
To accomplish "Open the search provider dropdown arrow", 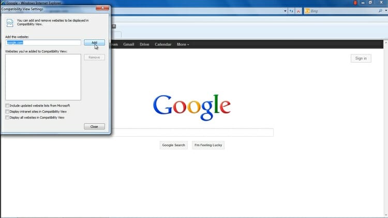I will (x=386, y=11).
